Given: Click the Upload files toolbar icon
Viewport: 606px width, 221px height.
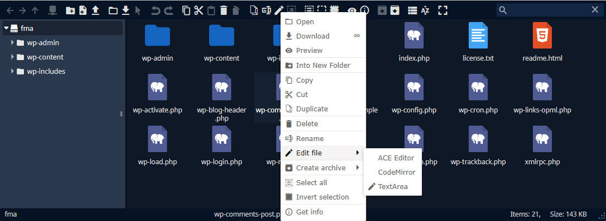Looking at the screenshot, I should [95, 10].
